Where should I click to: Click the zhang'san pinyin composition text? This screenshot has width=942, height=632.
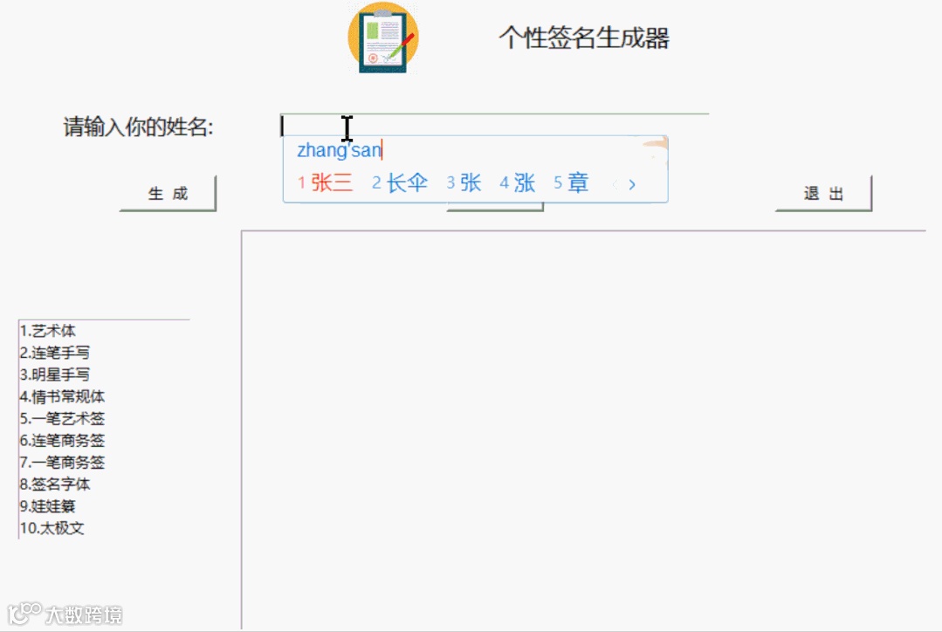(340, 149)
